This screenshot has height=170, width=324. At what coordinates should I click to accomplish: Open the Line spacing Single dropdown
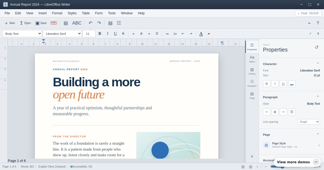pos(309,122)
